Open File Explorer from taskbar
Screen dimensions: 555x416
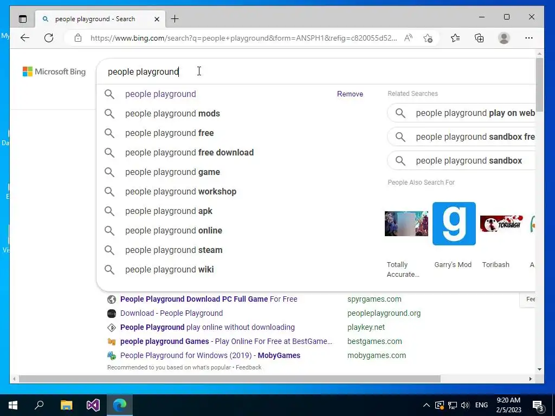tap(66, 405)
